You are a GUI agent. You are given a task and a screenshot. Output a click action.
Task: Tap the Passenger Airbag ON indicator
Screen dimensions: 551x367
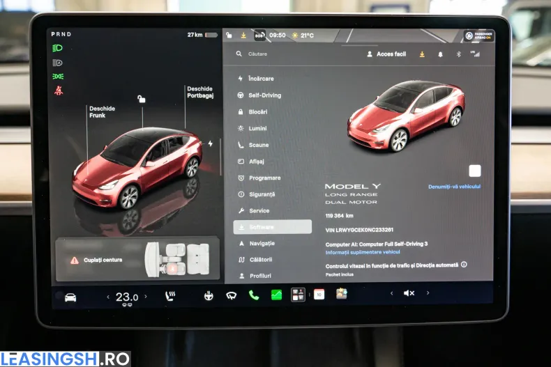(479, 36)
